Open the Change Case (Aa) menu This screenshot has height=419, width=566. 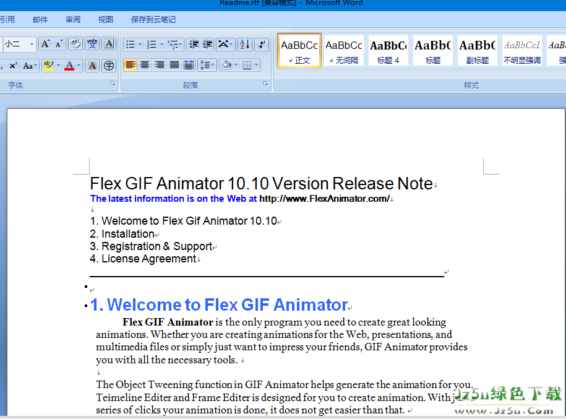click(x=30, y=66)
